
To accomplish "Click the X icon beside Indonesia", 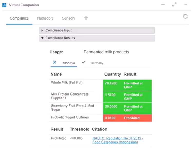I will pos(55,62).
